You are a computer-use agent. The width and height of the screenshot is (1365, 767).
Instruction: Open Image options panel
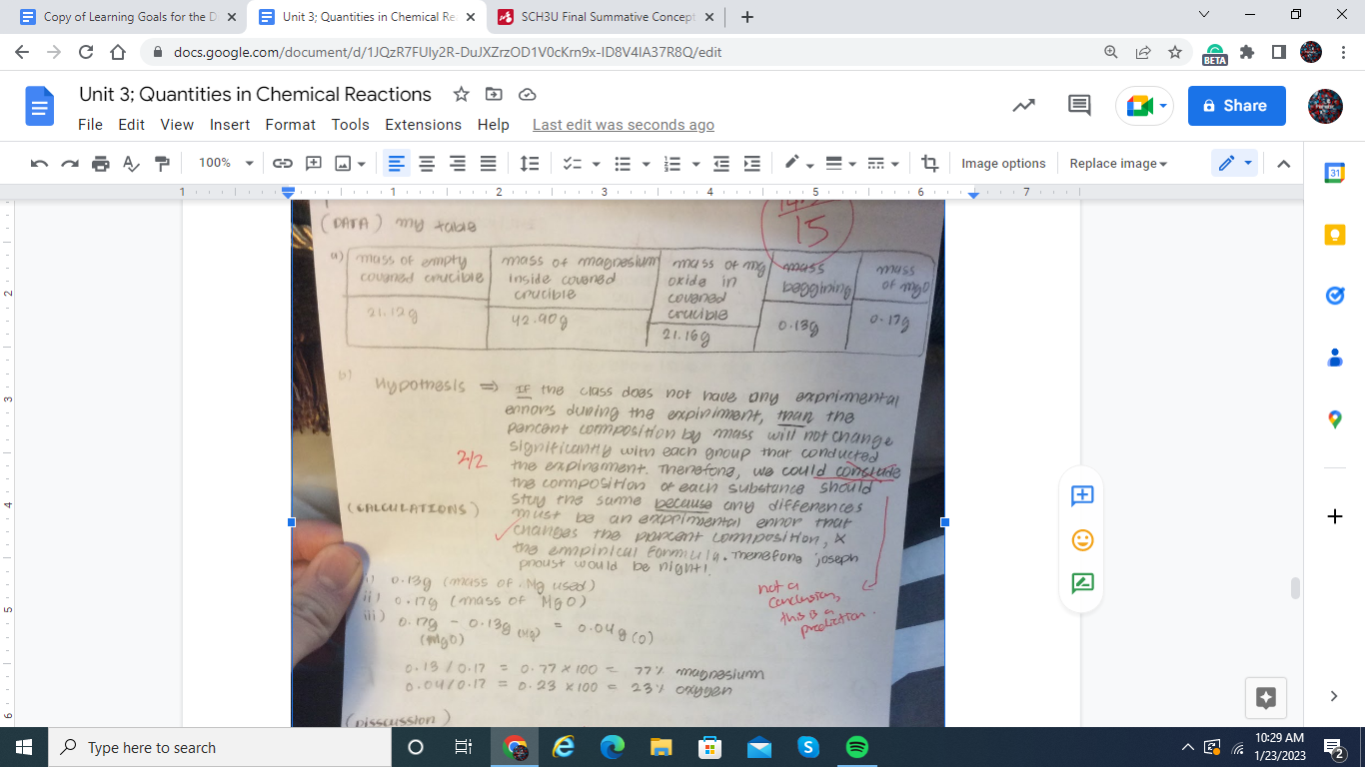[x=1003, y=164]
